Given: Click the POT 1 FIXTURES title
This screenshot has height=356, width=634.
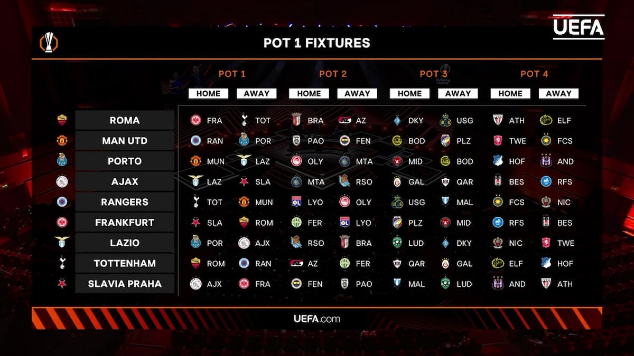Looking at the screenshot, I should [317, 43].
